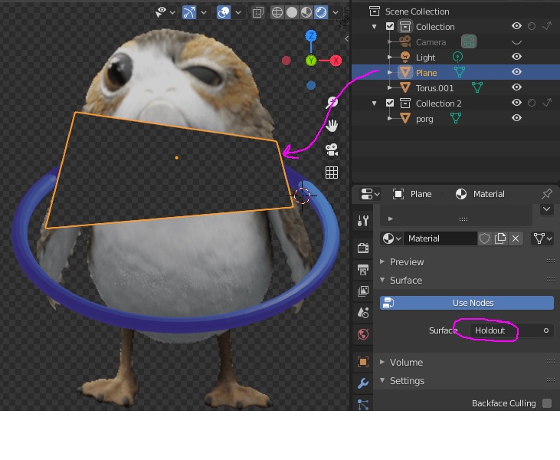Collapse the Collection 2 tree arrow
The height and width of the screenshot is (460, 560).
[375, 103]
